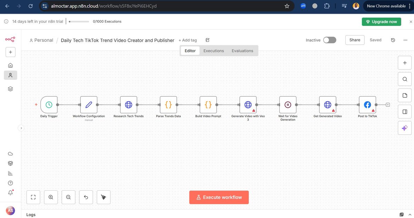Viewport: 414px width, 218px height.
Task: Open workflow history clock icon
Action: point(393,40)
